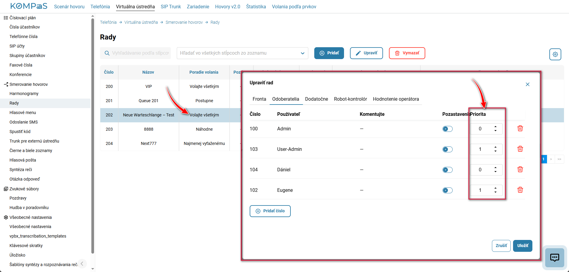Delete subscriber User-Admin with trash icon

point(520,149)
